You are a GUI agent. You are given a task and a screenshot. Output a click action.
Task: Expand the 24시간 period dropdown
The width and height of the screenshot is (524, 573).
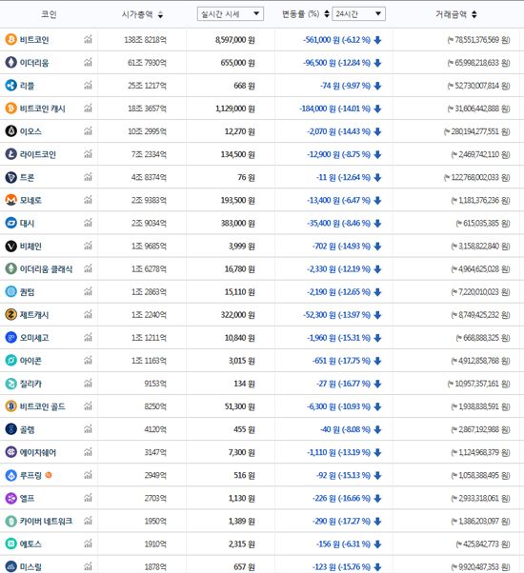[x=359, y=14]
